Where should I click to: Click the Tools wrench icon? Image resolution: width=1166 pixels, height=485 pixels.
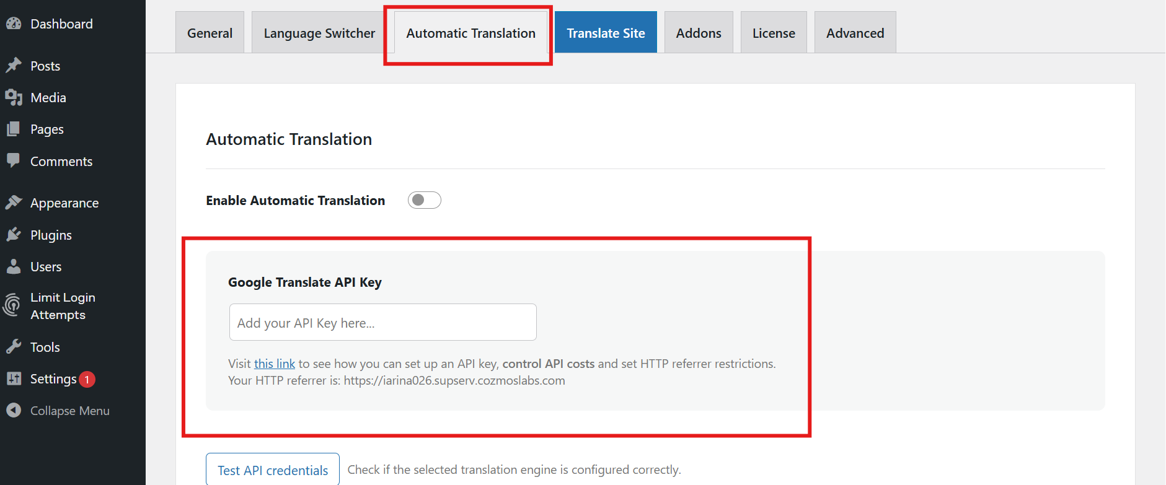click(x=14, y=347)
